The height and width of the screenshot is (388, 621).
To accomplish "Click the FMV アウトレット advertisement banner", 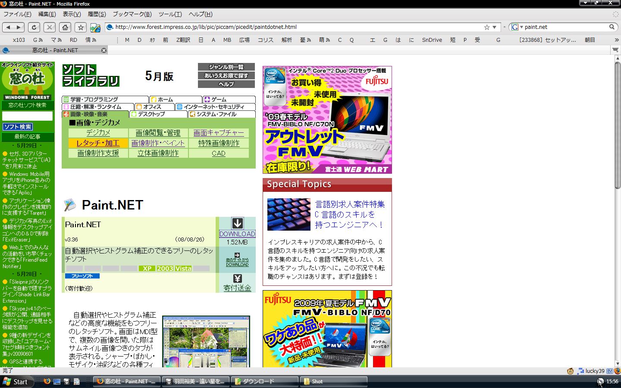I will [x=327, y=120].
